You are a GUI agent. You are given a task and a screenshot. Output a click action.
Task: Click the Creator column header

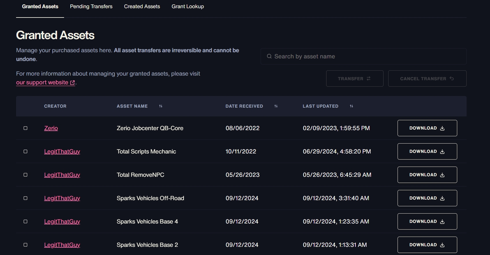click(55, 106)
